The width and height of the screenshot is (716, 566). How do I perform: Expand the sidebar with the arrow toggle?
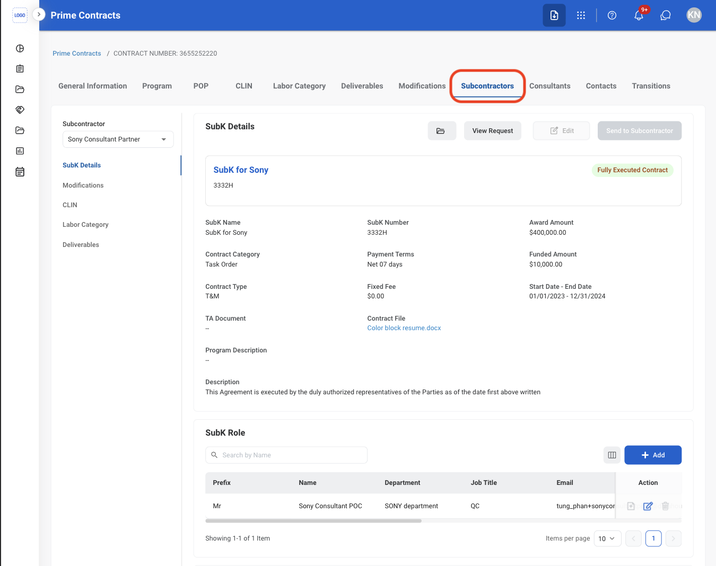[x=39, y=14]
